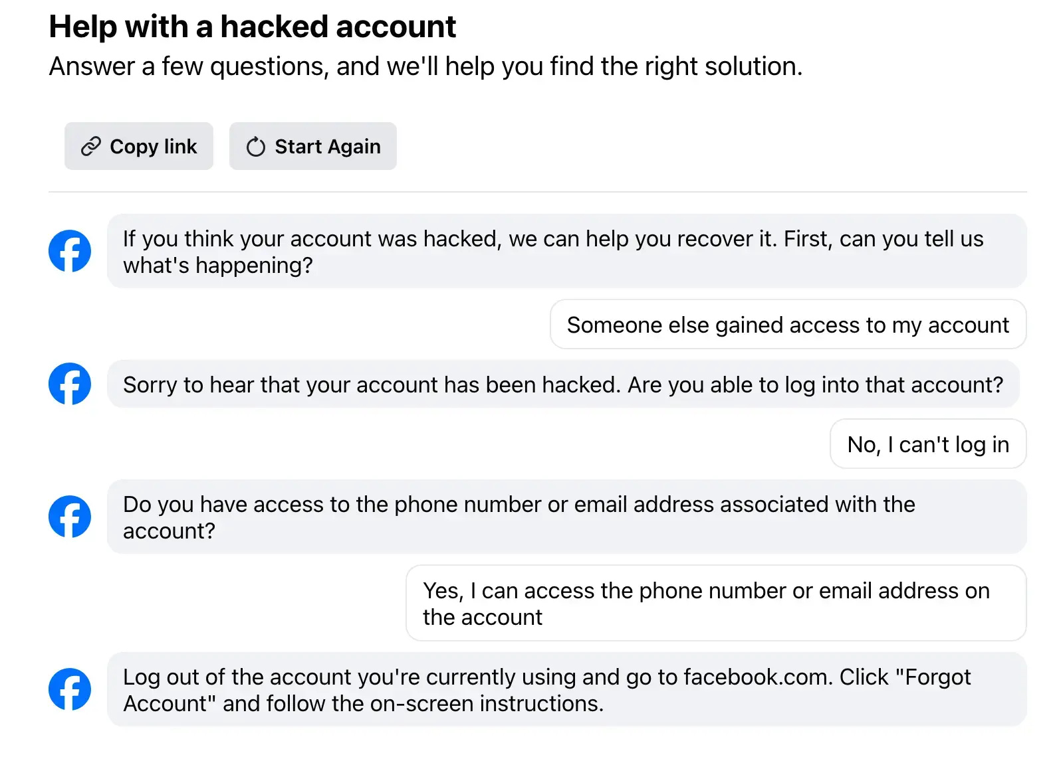Click the 'Help with a hacked account' heading

pyautogui.click(x=253, y=27)
